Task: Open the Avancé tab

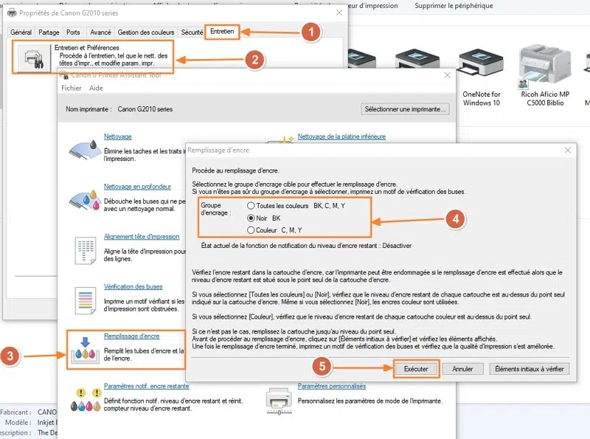Action: click(100, 32)
